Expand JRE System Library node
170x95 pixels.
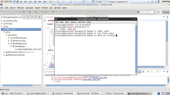click(4, 52)
